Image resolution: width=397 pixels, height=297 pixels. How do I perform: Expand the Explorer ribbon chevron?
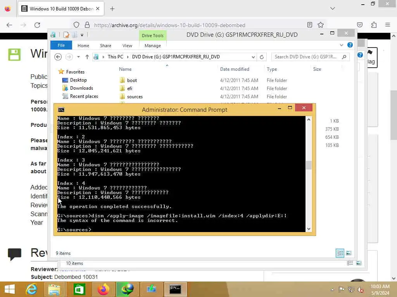tap(341, 45)
